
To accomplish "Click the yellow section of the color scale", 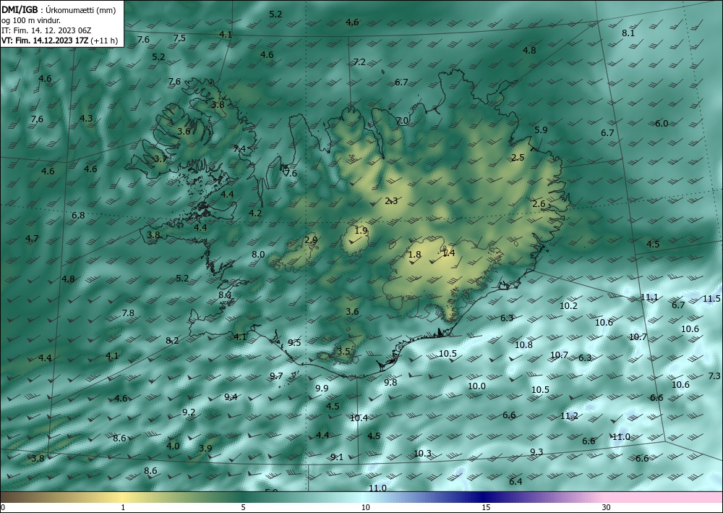I will [122, 497].
